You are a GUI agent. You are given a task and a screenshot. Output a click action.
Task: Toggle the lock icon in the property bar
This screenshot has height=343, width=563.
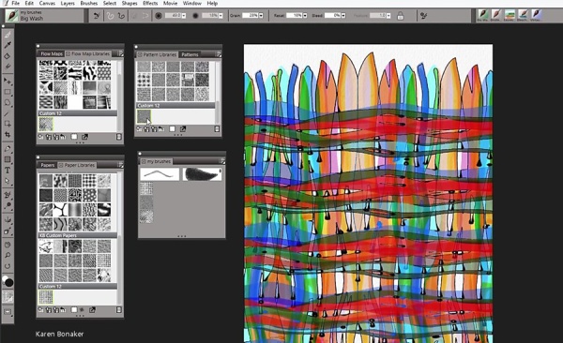click(x=401, y=15)
